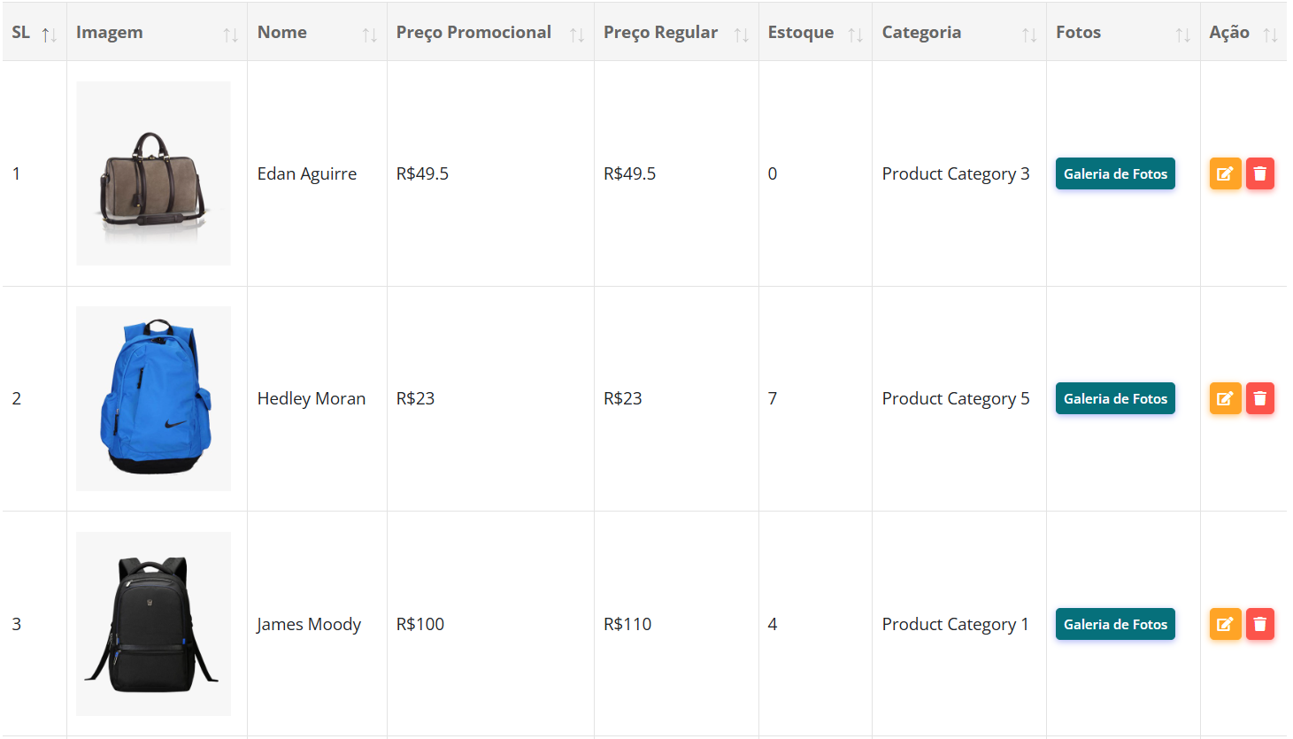Click trash icon for James Moody
The height and width of the screenshot is (739, 1293).
pyautogui.click(x=1259, y=624)
